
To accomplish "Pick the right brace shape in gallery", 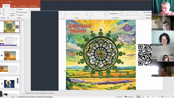I will point(102,14).
